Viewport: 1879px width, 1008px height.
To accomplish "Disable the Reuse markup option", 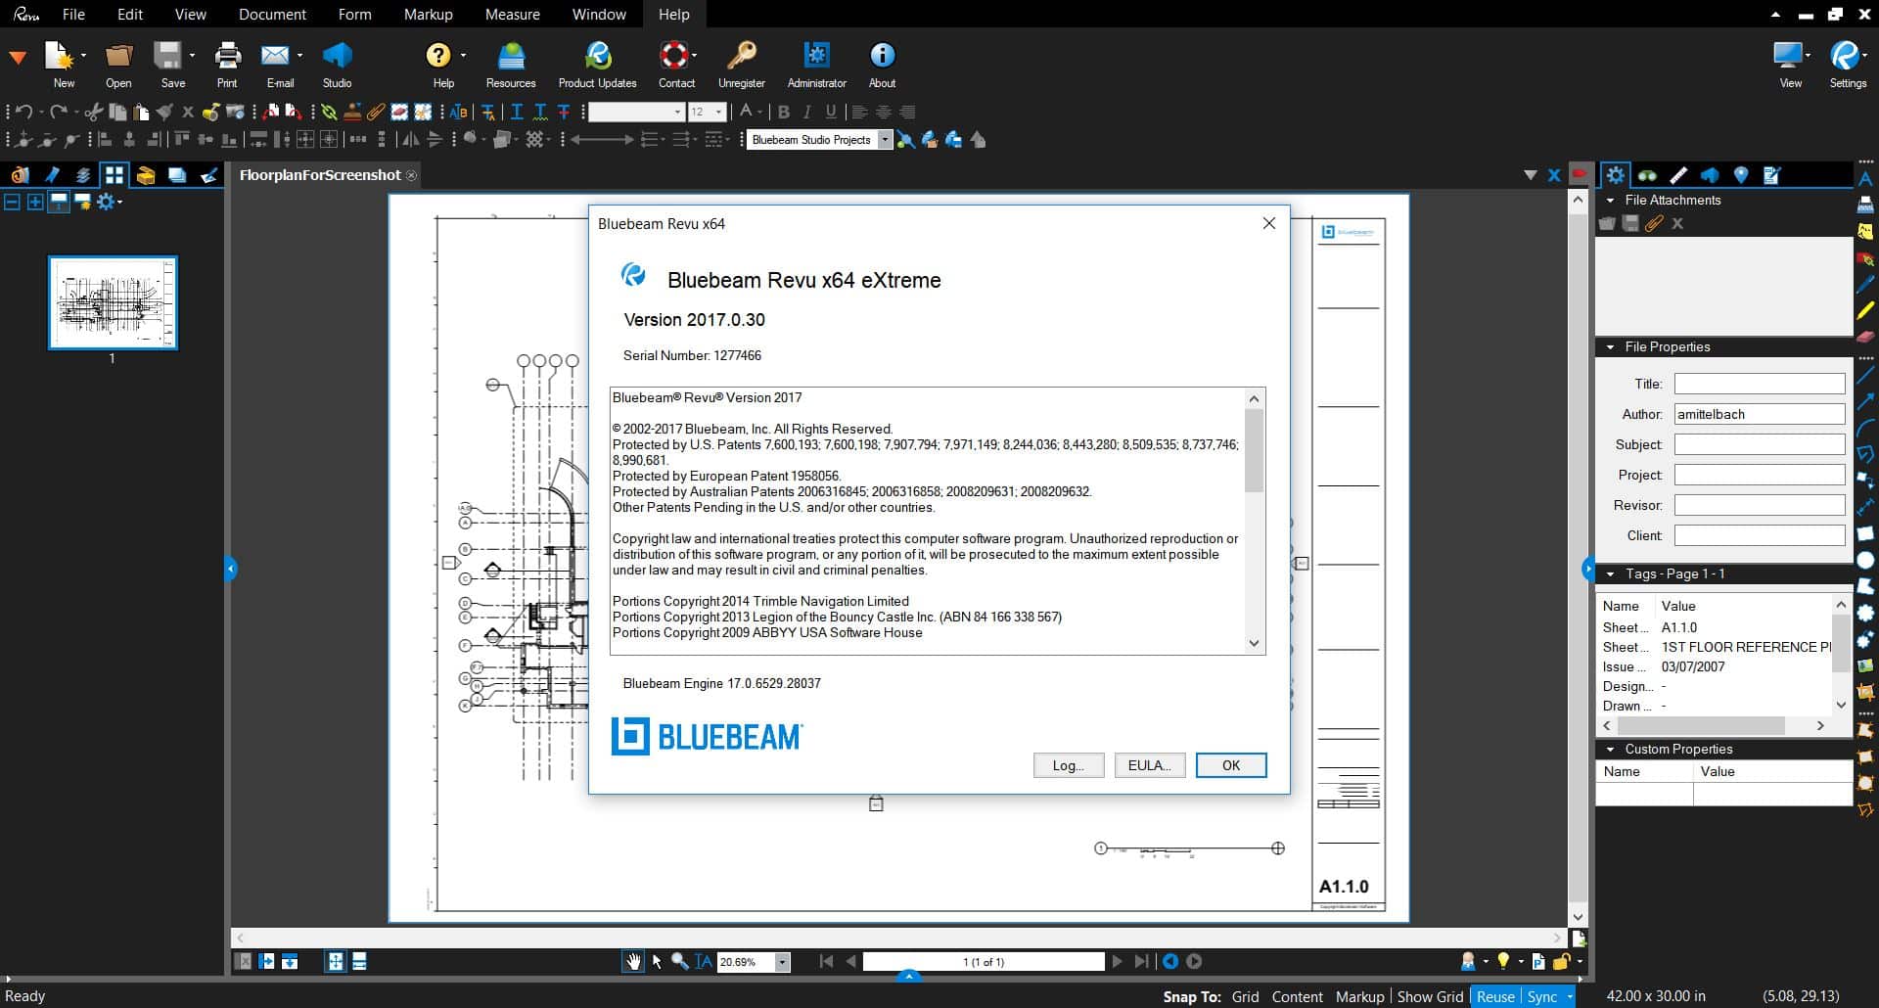I will tap(1494, 996).
